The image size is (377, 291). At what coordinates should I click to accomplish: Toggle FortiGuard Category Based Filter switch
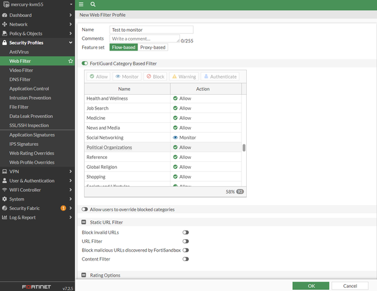tap(85, 63)
